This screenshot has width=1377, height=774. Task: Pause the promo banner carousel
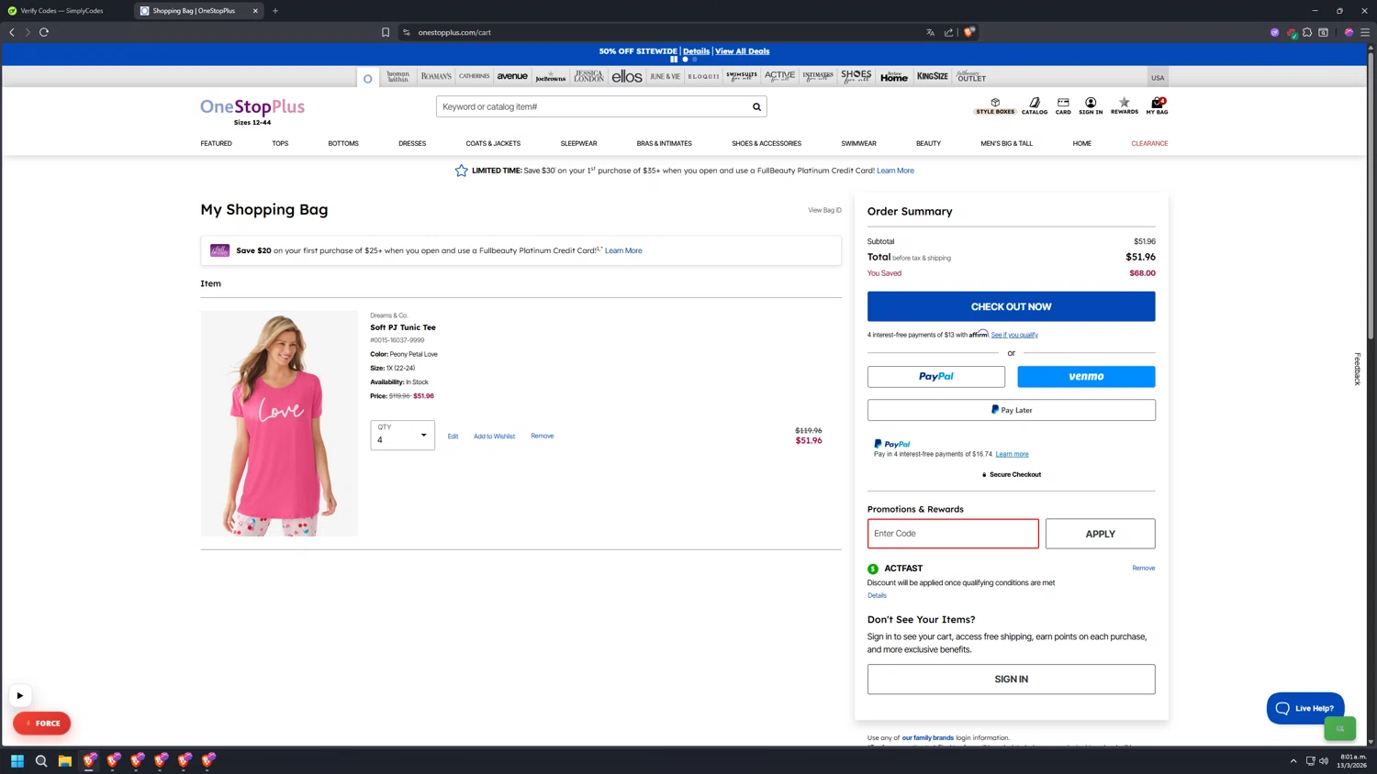pyautogui.click(x=674, y=60)
